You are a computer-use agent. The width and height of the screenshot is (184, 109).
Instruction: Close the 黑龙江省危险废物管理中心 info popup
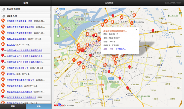pos(136,29)
